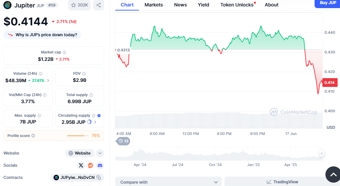The image size is (340, 186).
Task: Click the range selector mini chart
Action: coord(219,154)
